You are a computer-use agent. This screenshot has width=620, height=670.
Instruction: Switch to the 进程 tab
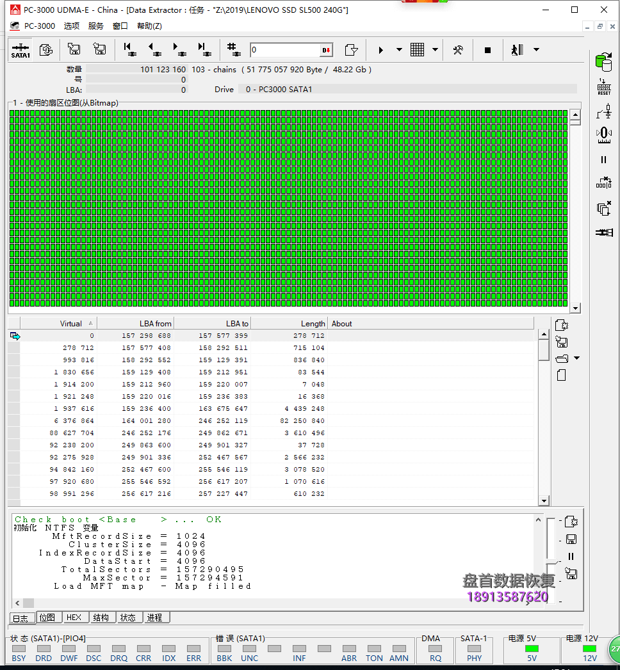tap(156, 618)
